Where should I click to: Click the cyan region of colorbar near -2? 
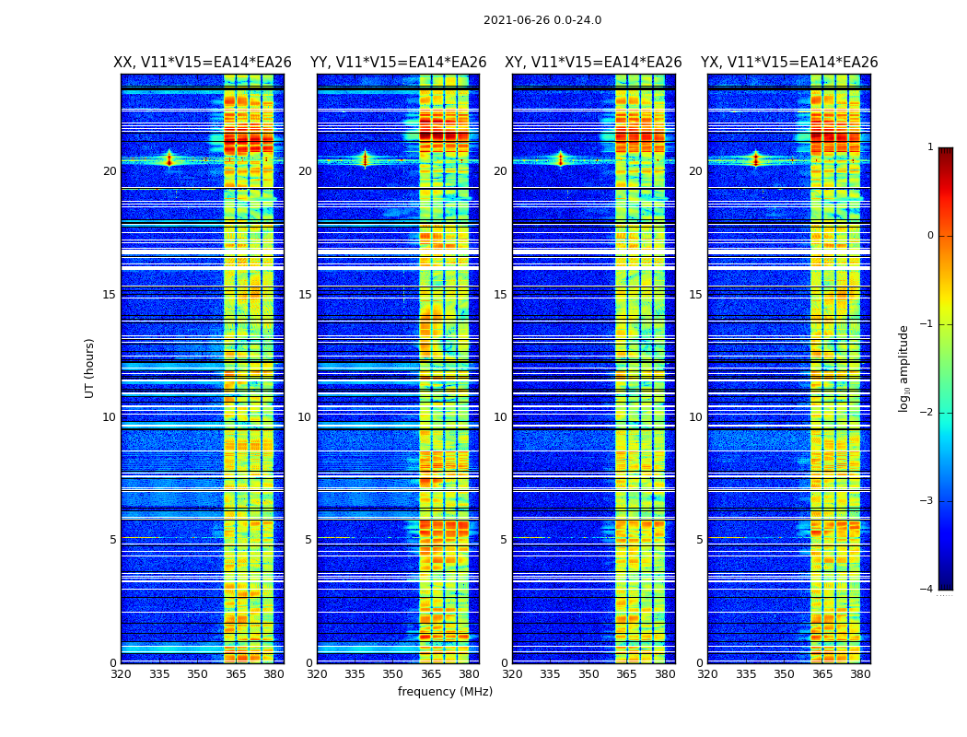946,412
